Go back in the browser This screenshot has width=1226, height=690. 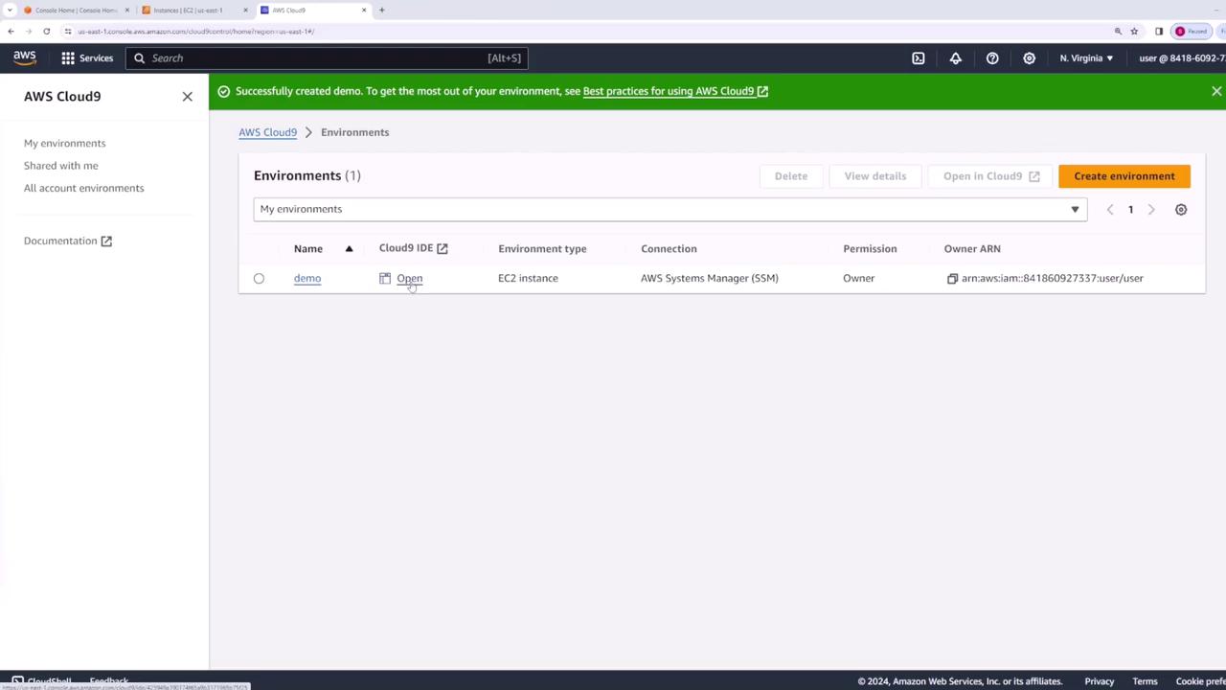[11, 32]
